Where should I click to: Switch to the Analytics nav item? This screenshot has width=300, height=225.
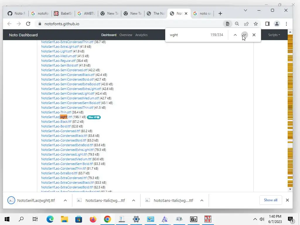(142, 35)
